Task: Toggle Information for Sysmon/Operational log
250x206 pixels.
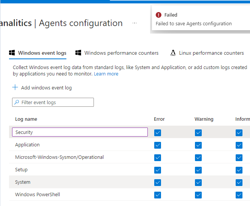Action: click(239, 158)
